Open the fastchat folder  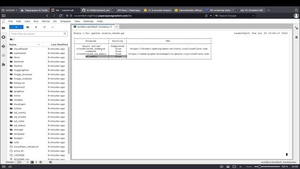[19, 61]
